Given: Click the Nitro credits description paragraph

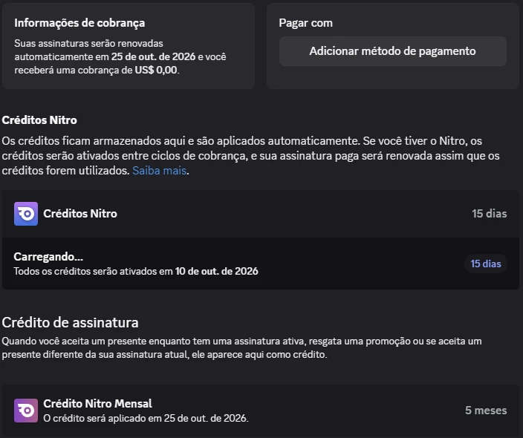Looking at the screenshot, I should point(251,156).
